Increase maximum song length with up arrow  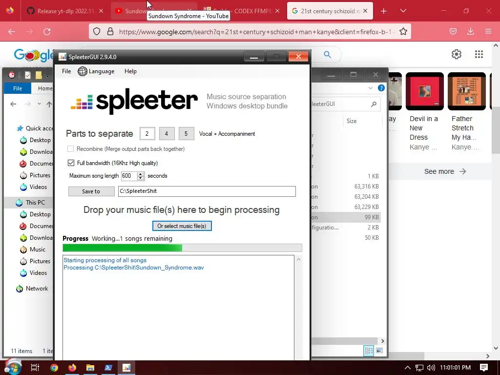pyautogui.click(x=141, y=174)
